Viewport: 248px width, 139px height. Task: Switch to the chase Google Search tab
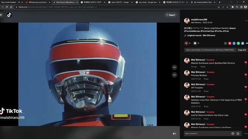(x=120, y=2)
